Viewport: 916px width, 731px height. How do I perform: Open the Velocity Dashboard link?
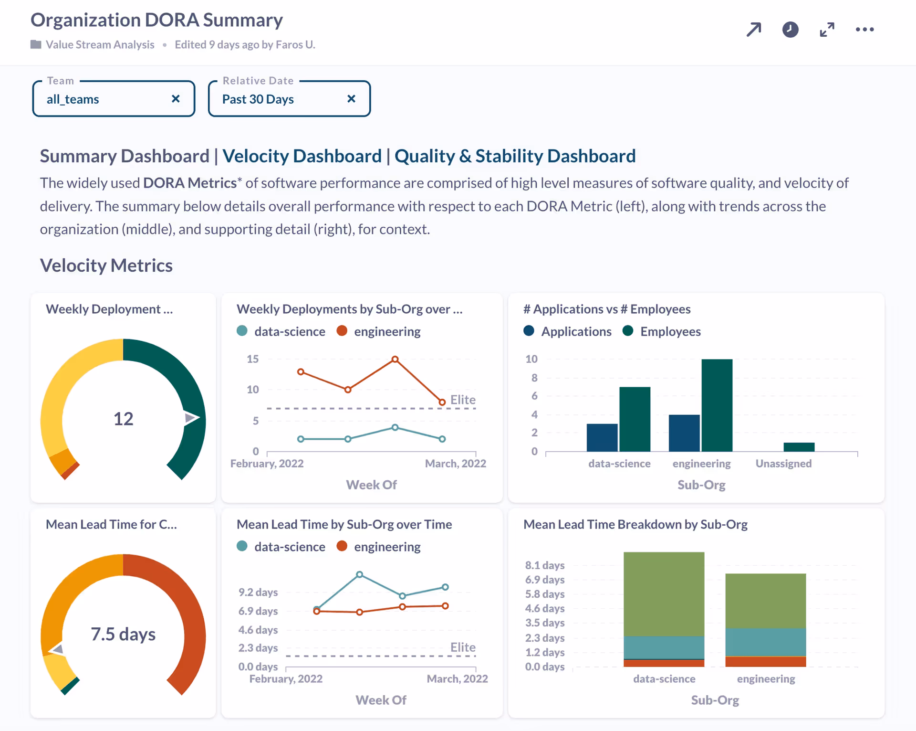coord(302,156)
